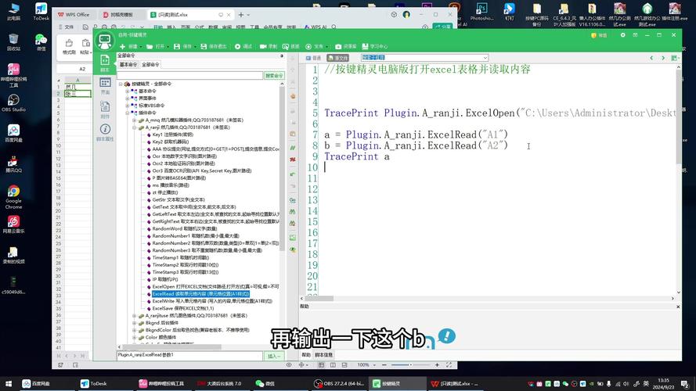This screenshot has height=391, width=696.
Task: Switch to the 基本命令 tab
Action: pyautogui.click(x=128, y=65)
